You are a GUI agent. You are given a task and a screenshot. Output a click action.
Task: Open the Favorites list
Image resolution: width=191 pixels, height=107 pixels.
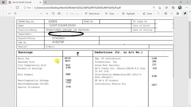point(167,8)
